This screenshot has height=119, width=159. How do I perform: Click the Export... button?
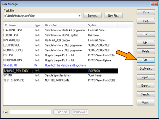click(x=146, y=85)
